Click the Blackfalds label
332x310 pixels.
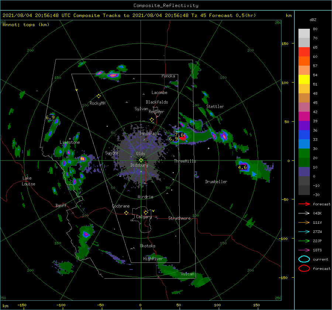click(x=157, y=102)
